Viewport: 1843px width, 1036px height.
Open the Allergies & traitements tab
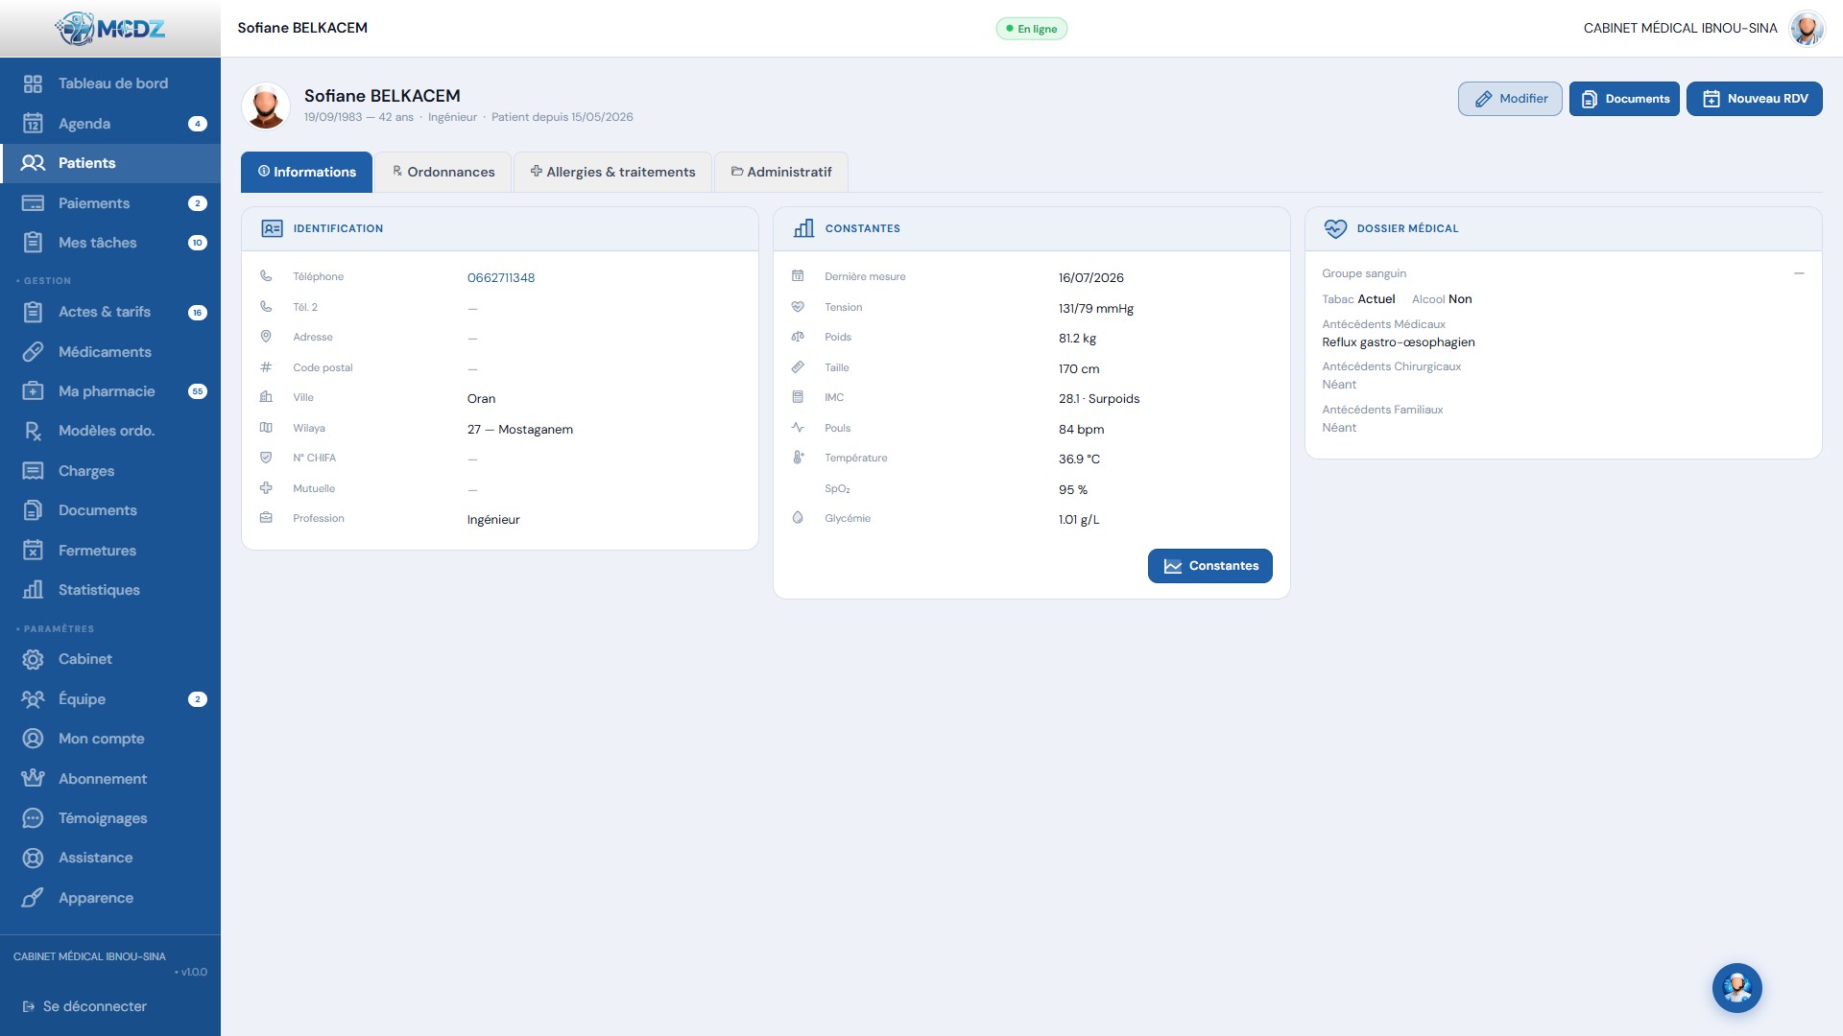[x=612, y=172]
